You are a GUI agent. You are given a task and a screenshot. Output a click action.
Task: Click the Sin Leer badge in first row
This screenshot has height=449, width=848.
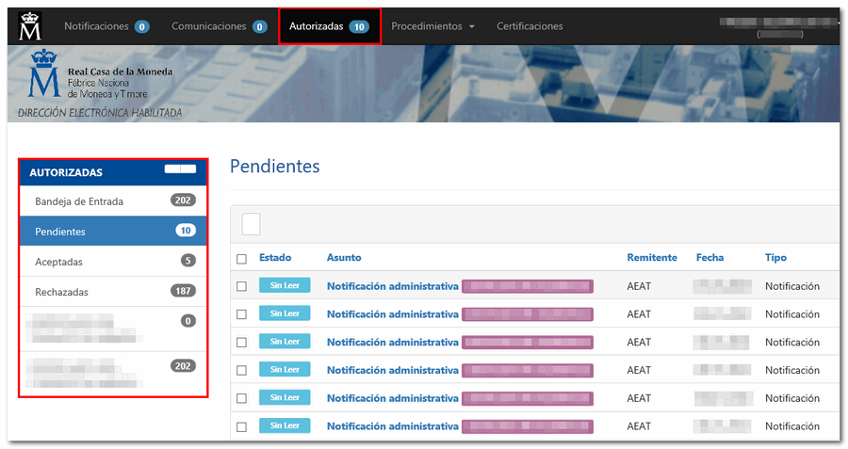[285, 285]
